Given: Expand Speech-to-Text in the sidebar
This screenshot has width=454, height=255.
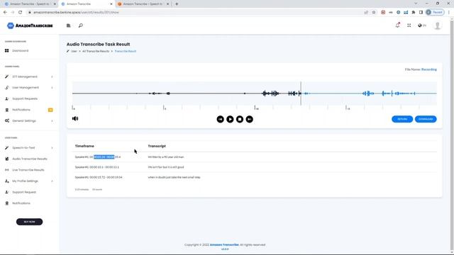Looking at the screenshot, I should pos(29,148).
